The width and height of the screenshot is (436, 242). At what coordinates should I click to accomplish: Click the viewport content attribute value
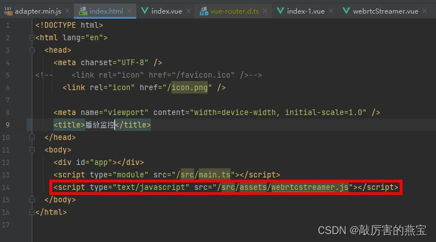click(278, 112)
